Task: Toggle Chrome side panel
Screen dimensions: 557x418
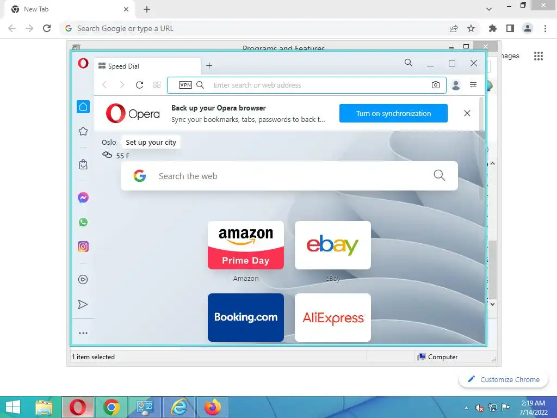Action: (x=510, y=28)
